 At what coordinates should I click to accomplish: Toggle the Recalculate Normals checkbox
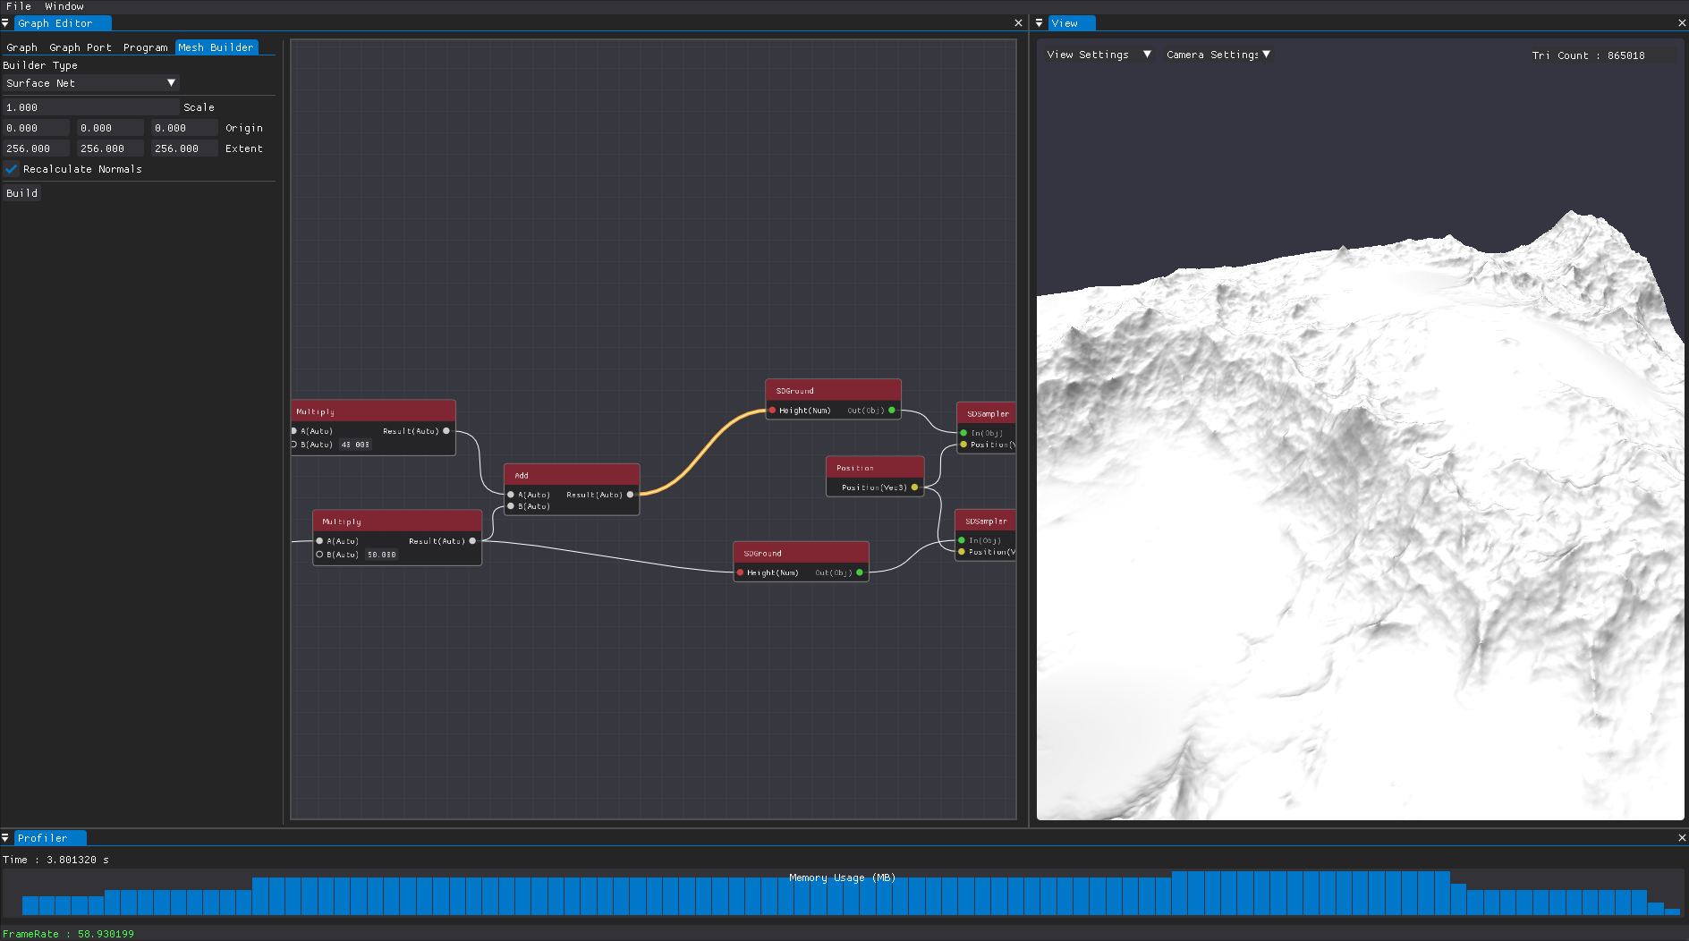(x=12, y=169)
